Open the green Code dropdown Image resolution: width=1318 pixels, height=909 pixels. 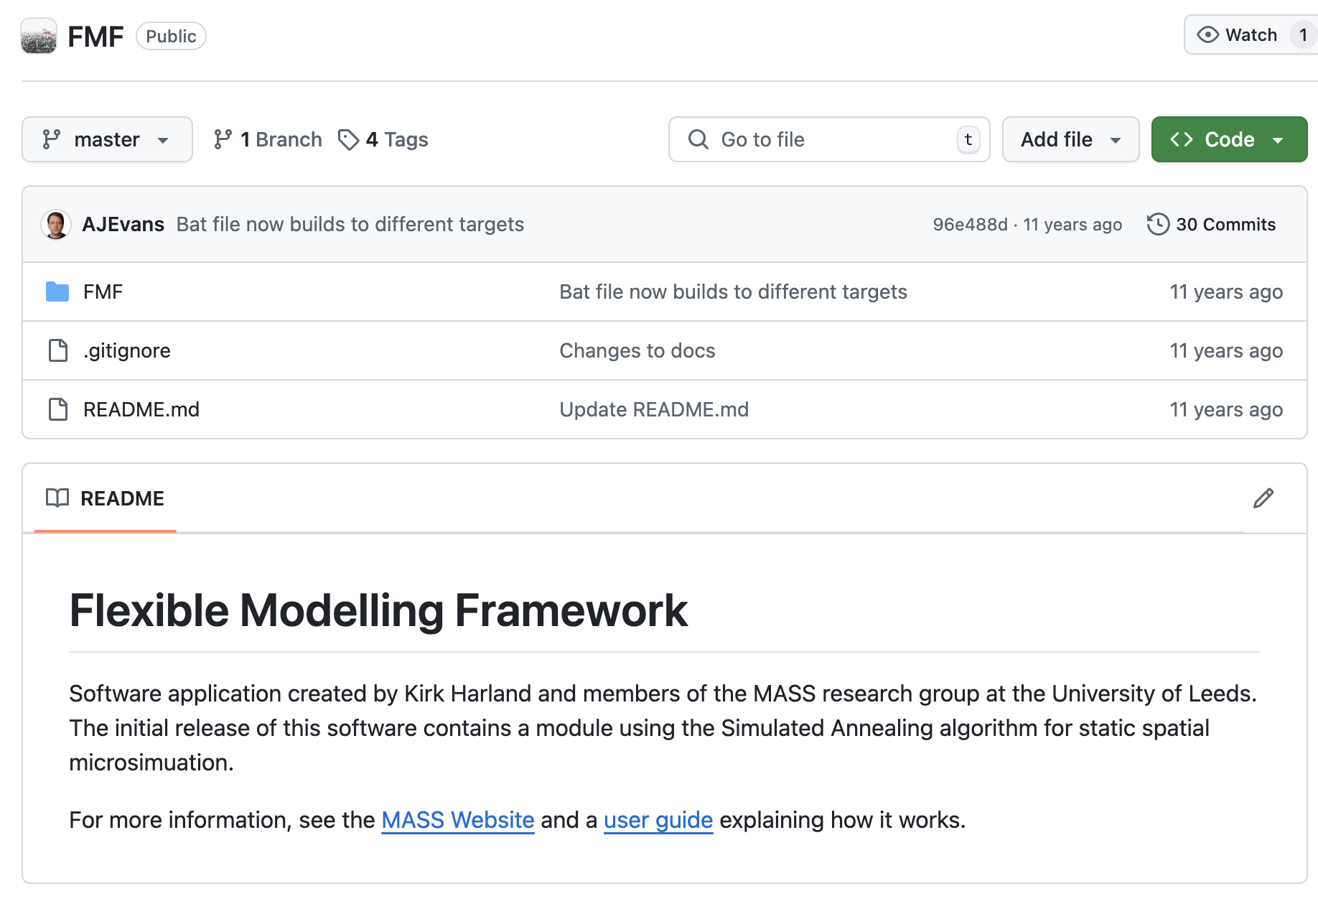click(x=1228, y=139)
